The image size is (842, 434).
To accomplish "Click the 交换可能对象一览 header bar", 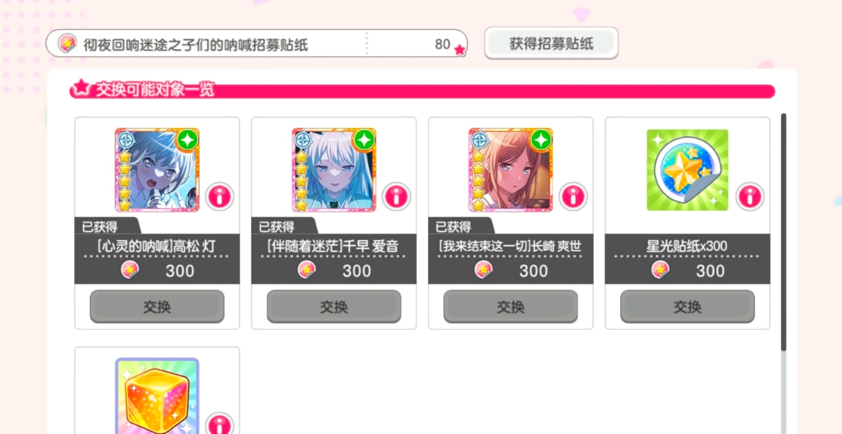I will click(422, 90).
